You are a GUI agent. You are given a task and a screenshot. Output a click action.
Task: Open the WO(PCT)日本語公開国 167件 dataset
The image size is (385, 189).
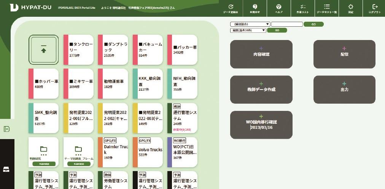click(183, 152)
